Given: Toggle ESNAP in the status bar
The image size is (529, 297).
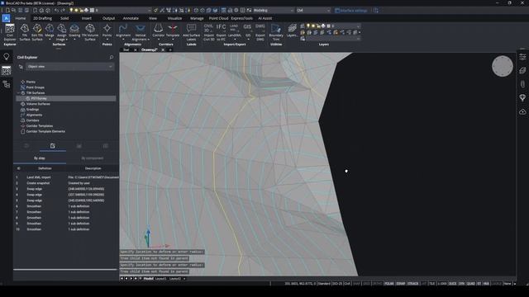Looking at the screenshot, I should click(x=400, y=284).
